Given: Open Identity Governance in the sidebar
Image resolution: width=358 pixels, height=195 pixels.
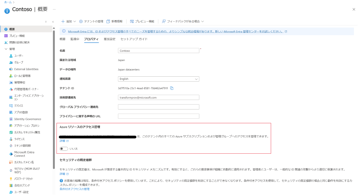Looking at the screenshot, I should pyautogui.click(x=28, y=119).
